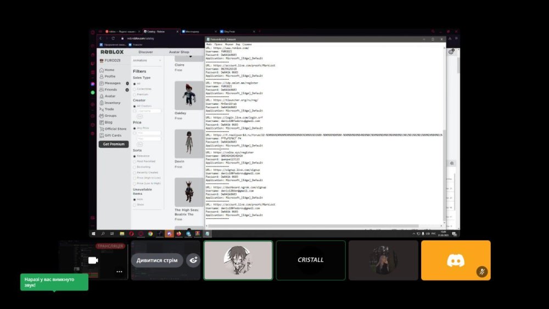The image size is (549, 309).
Task: Dismiss the Наразі у вас вимкнуто звук notice
Action: click(x=54, y=282)
